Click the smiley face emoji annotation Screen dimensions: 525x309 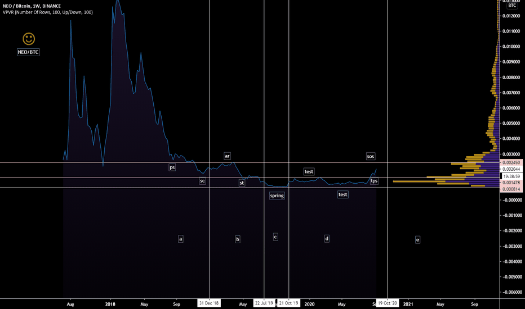(29, 39)
